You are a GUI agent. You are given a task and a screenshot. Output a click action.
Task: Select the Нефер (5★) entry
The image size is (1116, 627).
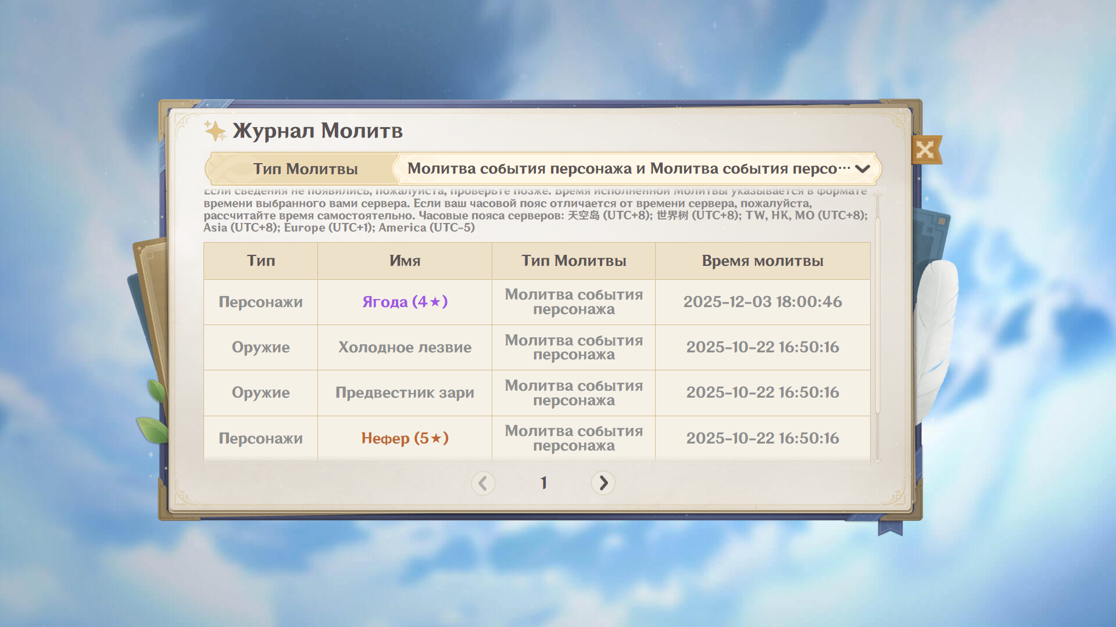point(405,438)
